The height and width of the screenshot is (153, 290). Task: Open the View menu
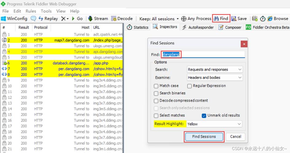coord(61,11)
